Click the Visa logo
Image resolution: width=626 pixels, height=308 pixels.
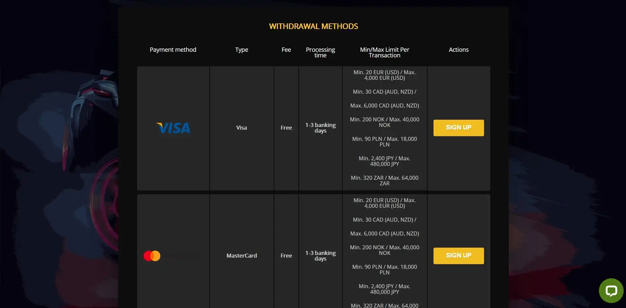173,128
